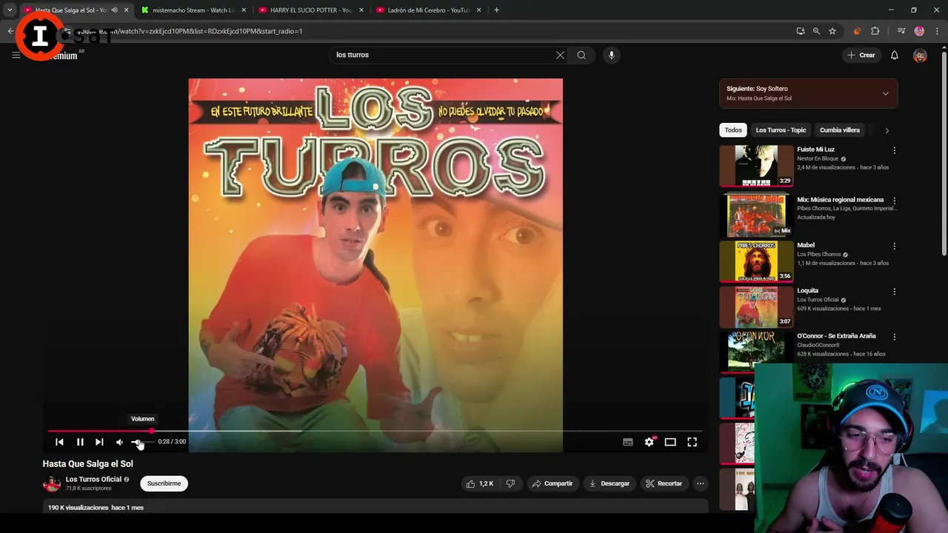This screenshot has width=948, height=533.
Task: Close the misternacho Stream tab
Action: pos(243,10)
